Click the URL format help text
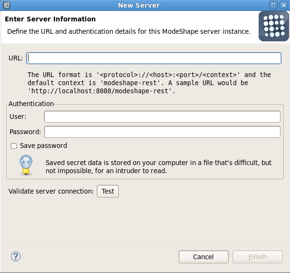 click(x=149, y=83)
